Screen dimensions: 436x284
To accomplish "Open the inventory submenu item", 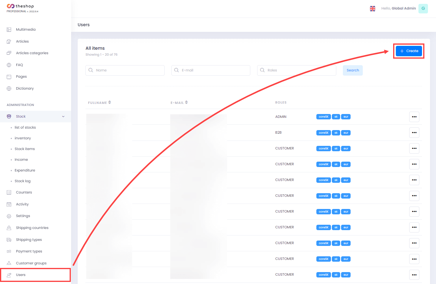I will [x=23, y=138].
